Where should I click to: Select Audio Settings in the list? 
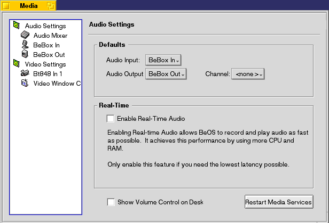pyautogui.click(x=45, y=26)
